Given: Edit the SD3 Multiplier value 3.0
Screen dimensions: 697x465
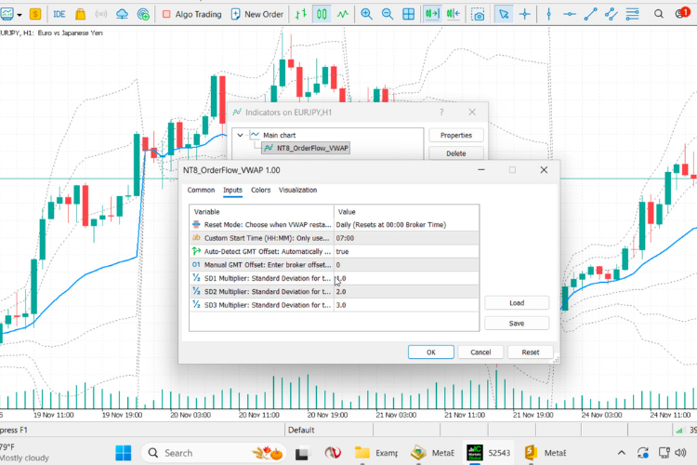Looking at the screenshot, I should (x=406, y=305).
